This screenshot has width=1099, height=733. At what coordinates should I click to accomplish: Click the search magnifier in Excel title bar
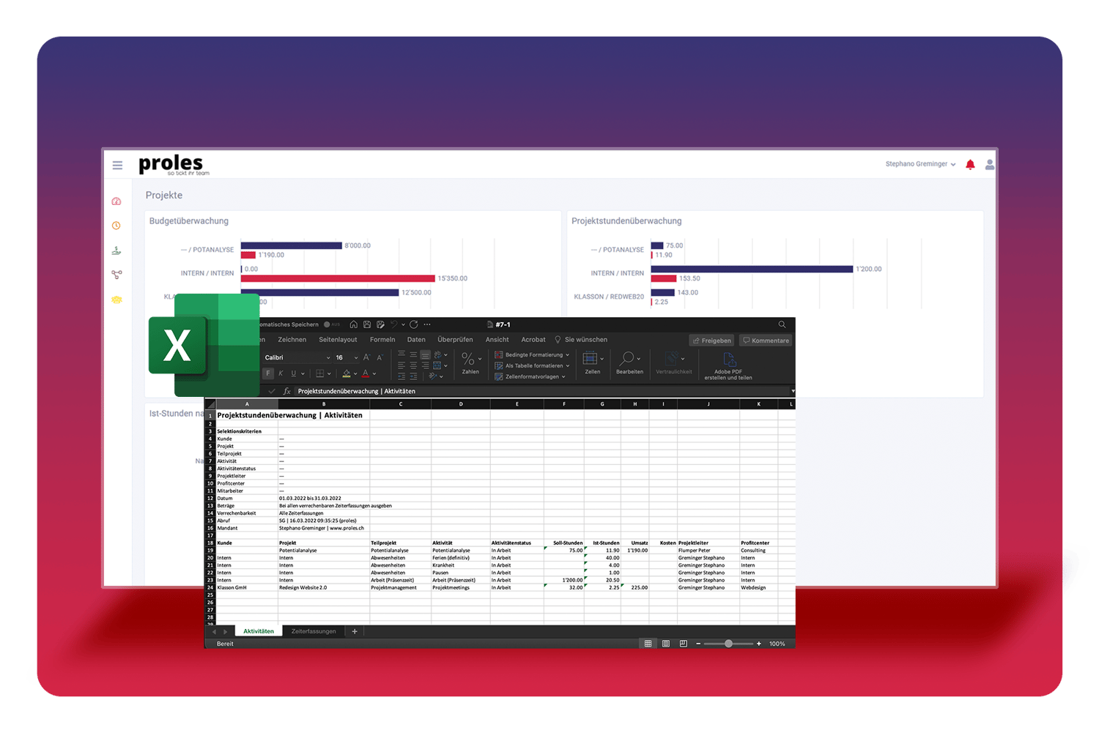coord(782,324)
